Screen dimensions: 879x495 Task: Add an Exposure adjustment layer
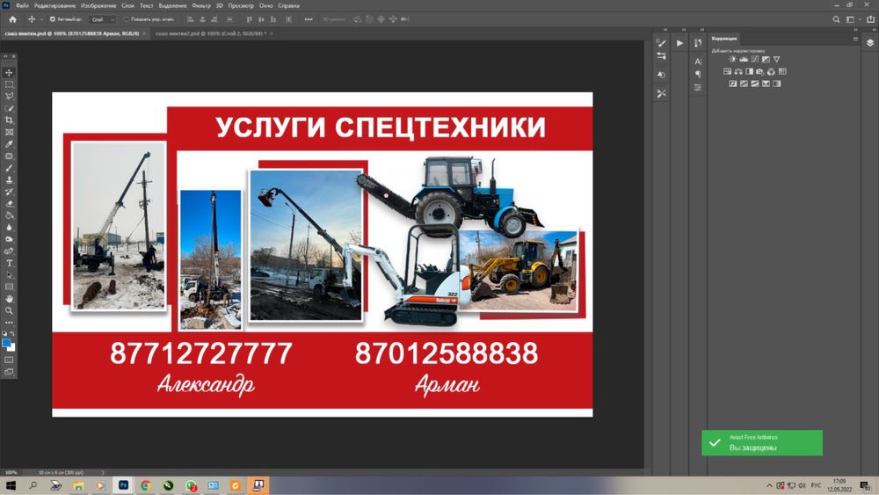click(766, 59)
